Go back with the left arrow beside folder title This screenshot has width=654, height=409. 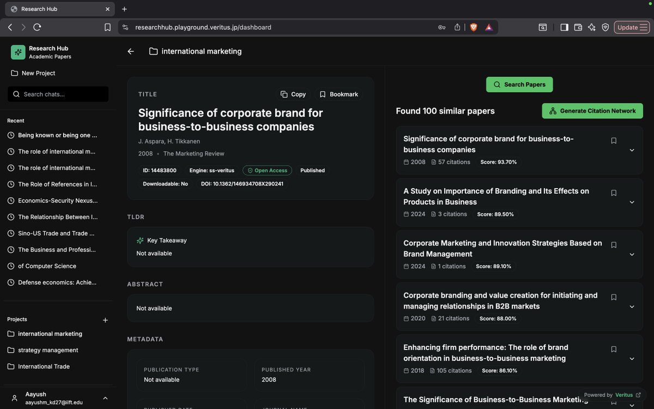point(131,51)
